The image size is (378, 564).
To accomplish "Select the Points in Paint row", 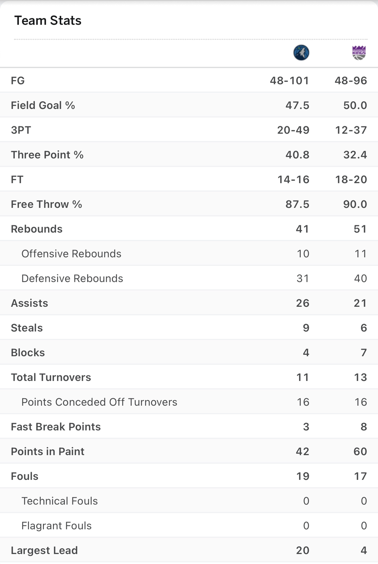I will [x=189, y=451].
